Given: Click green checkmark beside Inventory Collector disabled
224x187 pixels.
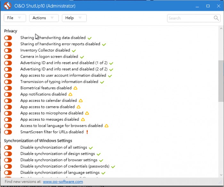Looking at the screenshot, I should click(x=74, y=51).
